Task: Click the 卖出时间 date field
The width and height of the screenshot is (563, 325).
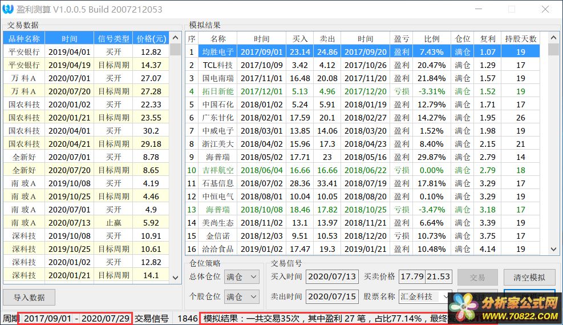Action: click(332, 296)
